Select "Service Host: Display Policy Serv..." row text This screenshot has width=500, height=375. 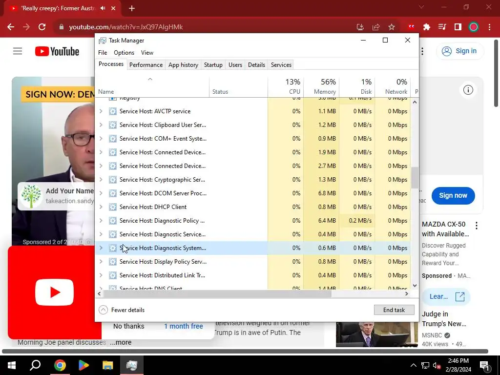point(163,262)
